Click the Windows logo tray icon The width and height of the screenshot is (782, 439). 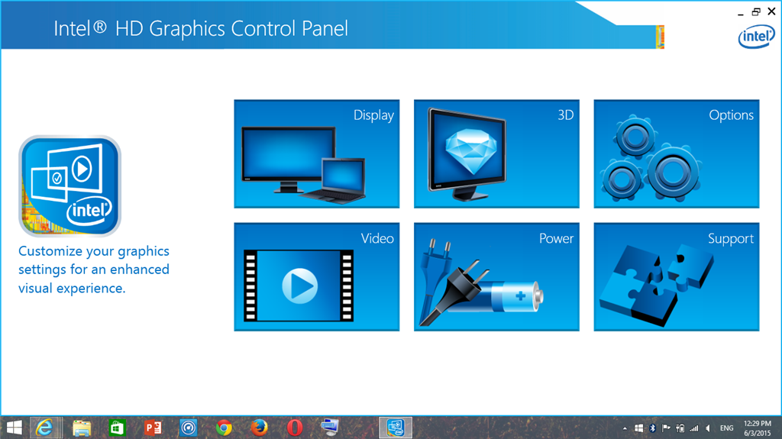(x=639, y=428)
